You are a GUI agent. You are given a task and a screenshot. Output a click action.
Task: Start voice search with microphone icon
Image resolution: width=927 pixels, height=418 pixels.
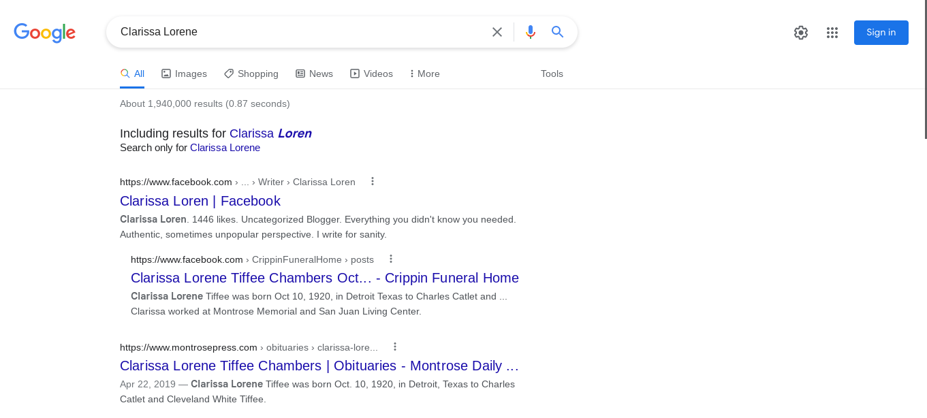pyautogui.click(x=531, y=32)
